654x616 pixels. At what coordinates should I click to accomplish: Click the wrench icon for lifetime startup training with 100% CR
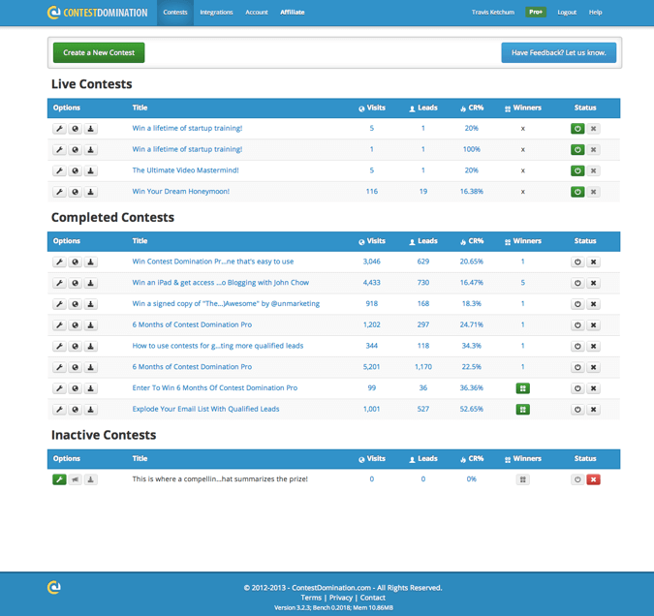(60, 150)
